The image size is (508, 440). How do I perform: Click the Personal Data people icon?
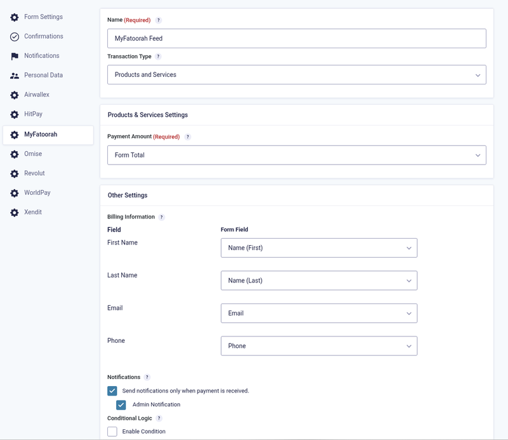coord(14,76)
